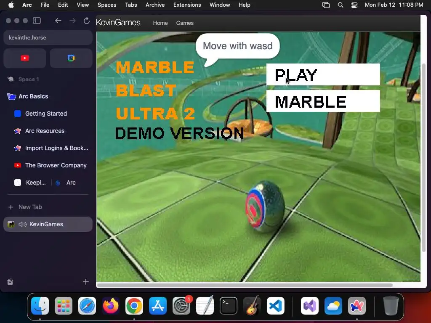Go forward with the right arrow
Image resolution: width=431 pixels, height=323 pixels.
[x=72, y=21]
